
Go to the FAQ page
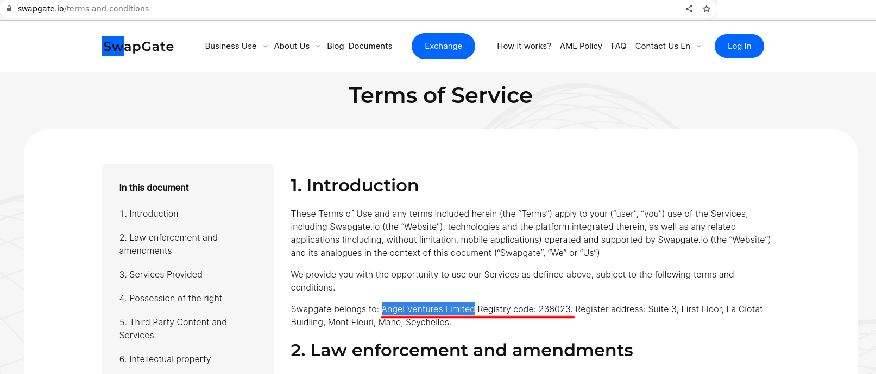(x=619, y=46)
